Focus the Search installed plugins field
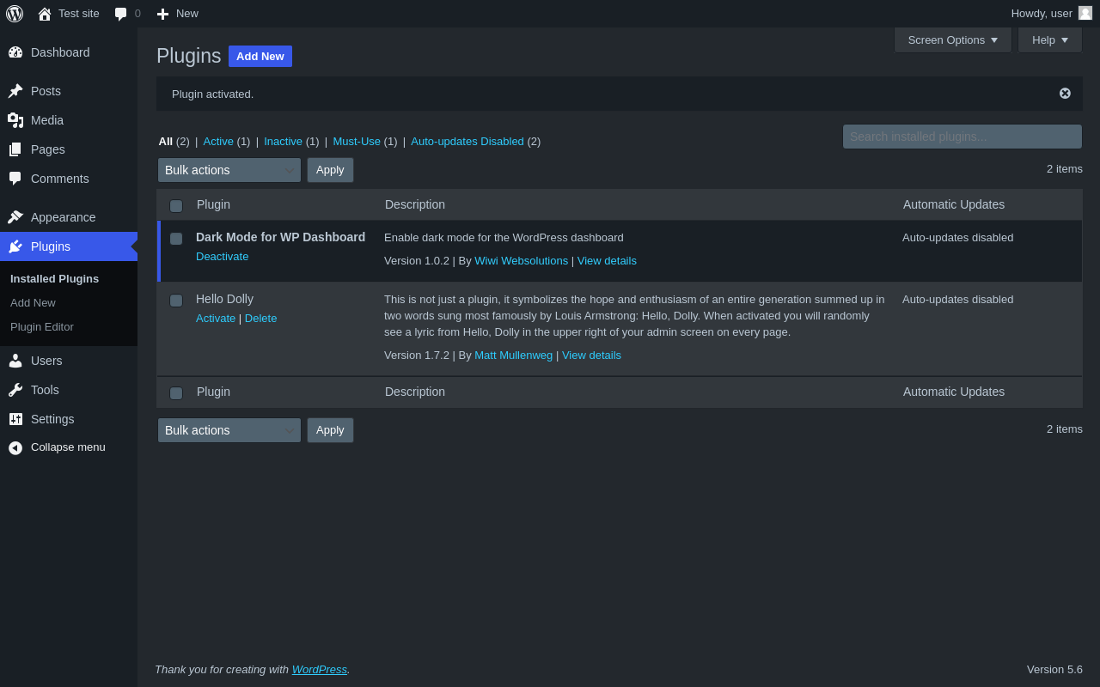The image size is (1100, 687). (x=962, y=137)
